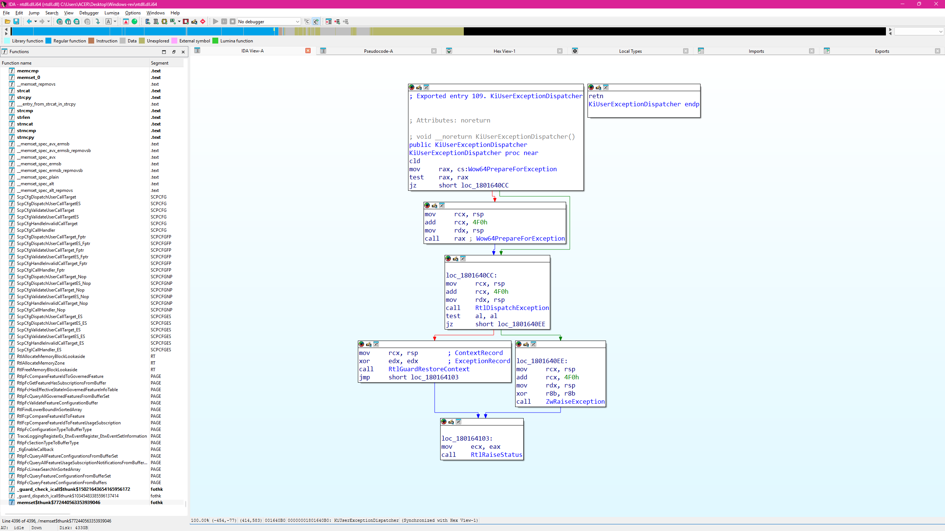The width and height of the screenshot is (945, 531).
Task: Pause the process with the pause icon
Action: pyautogui.click(x=224, y=21)
